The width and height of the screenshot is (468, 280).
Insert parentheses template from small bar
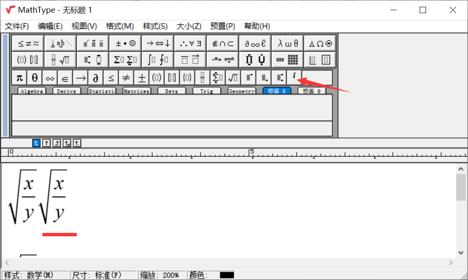[x=157, y=78]
